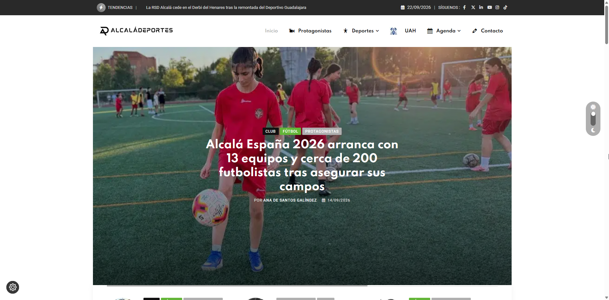Screen dimensions: 609x300
Task: Open the Facebook social icon
Action: (x=464, y=7)
